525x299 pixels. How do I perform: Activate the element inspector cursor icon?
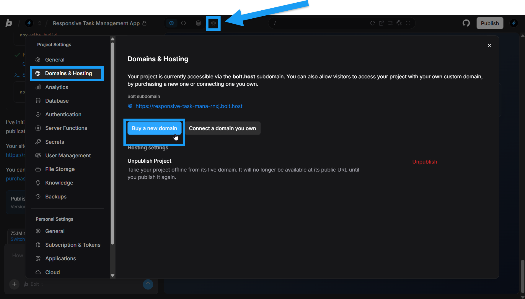(399, 23)
